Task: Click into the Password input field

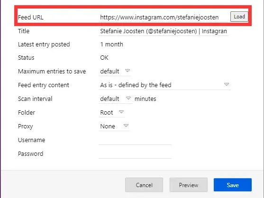Action: point(135,154)
